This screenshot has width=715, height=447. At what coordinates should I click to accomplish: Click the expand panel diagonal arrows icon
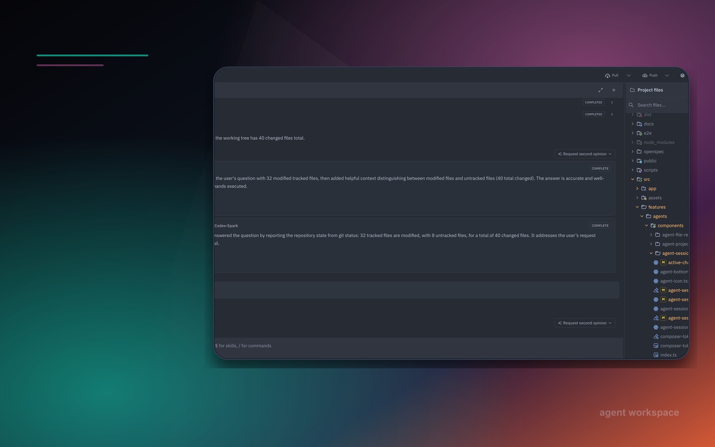tap(601, 90)
